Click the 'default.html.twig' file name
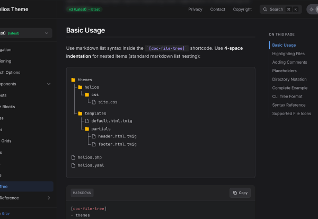 point(112,121)
